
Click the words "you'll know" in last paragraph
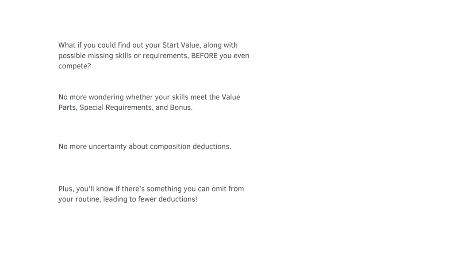click(95, 189)
